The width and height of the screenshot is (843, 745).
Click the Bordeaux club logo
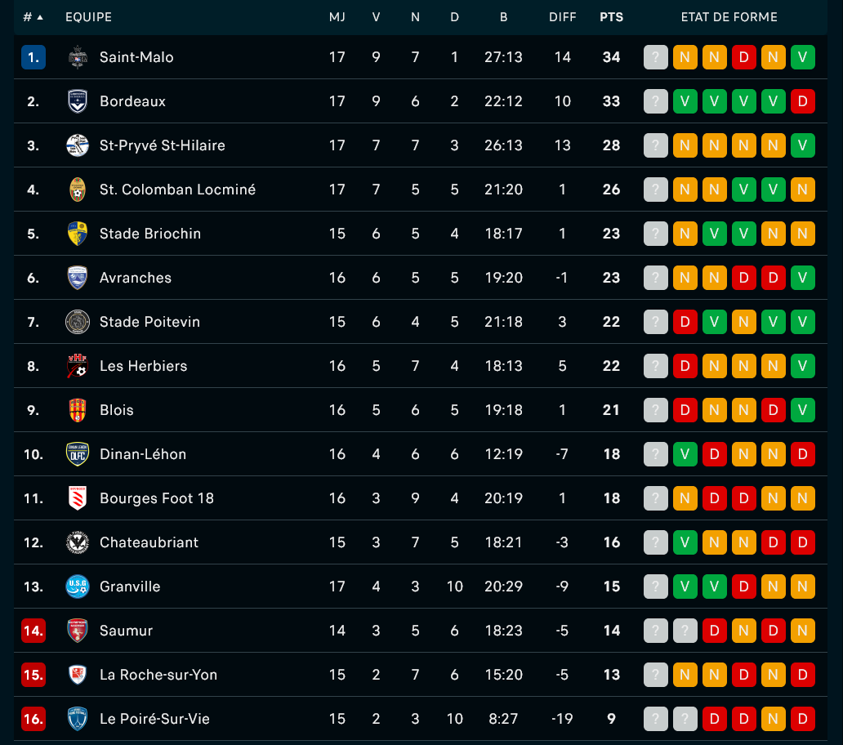(78, 101)
